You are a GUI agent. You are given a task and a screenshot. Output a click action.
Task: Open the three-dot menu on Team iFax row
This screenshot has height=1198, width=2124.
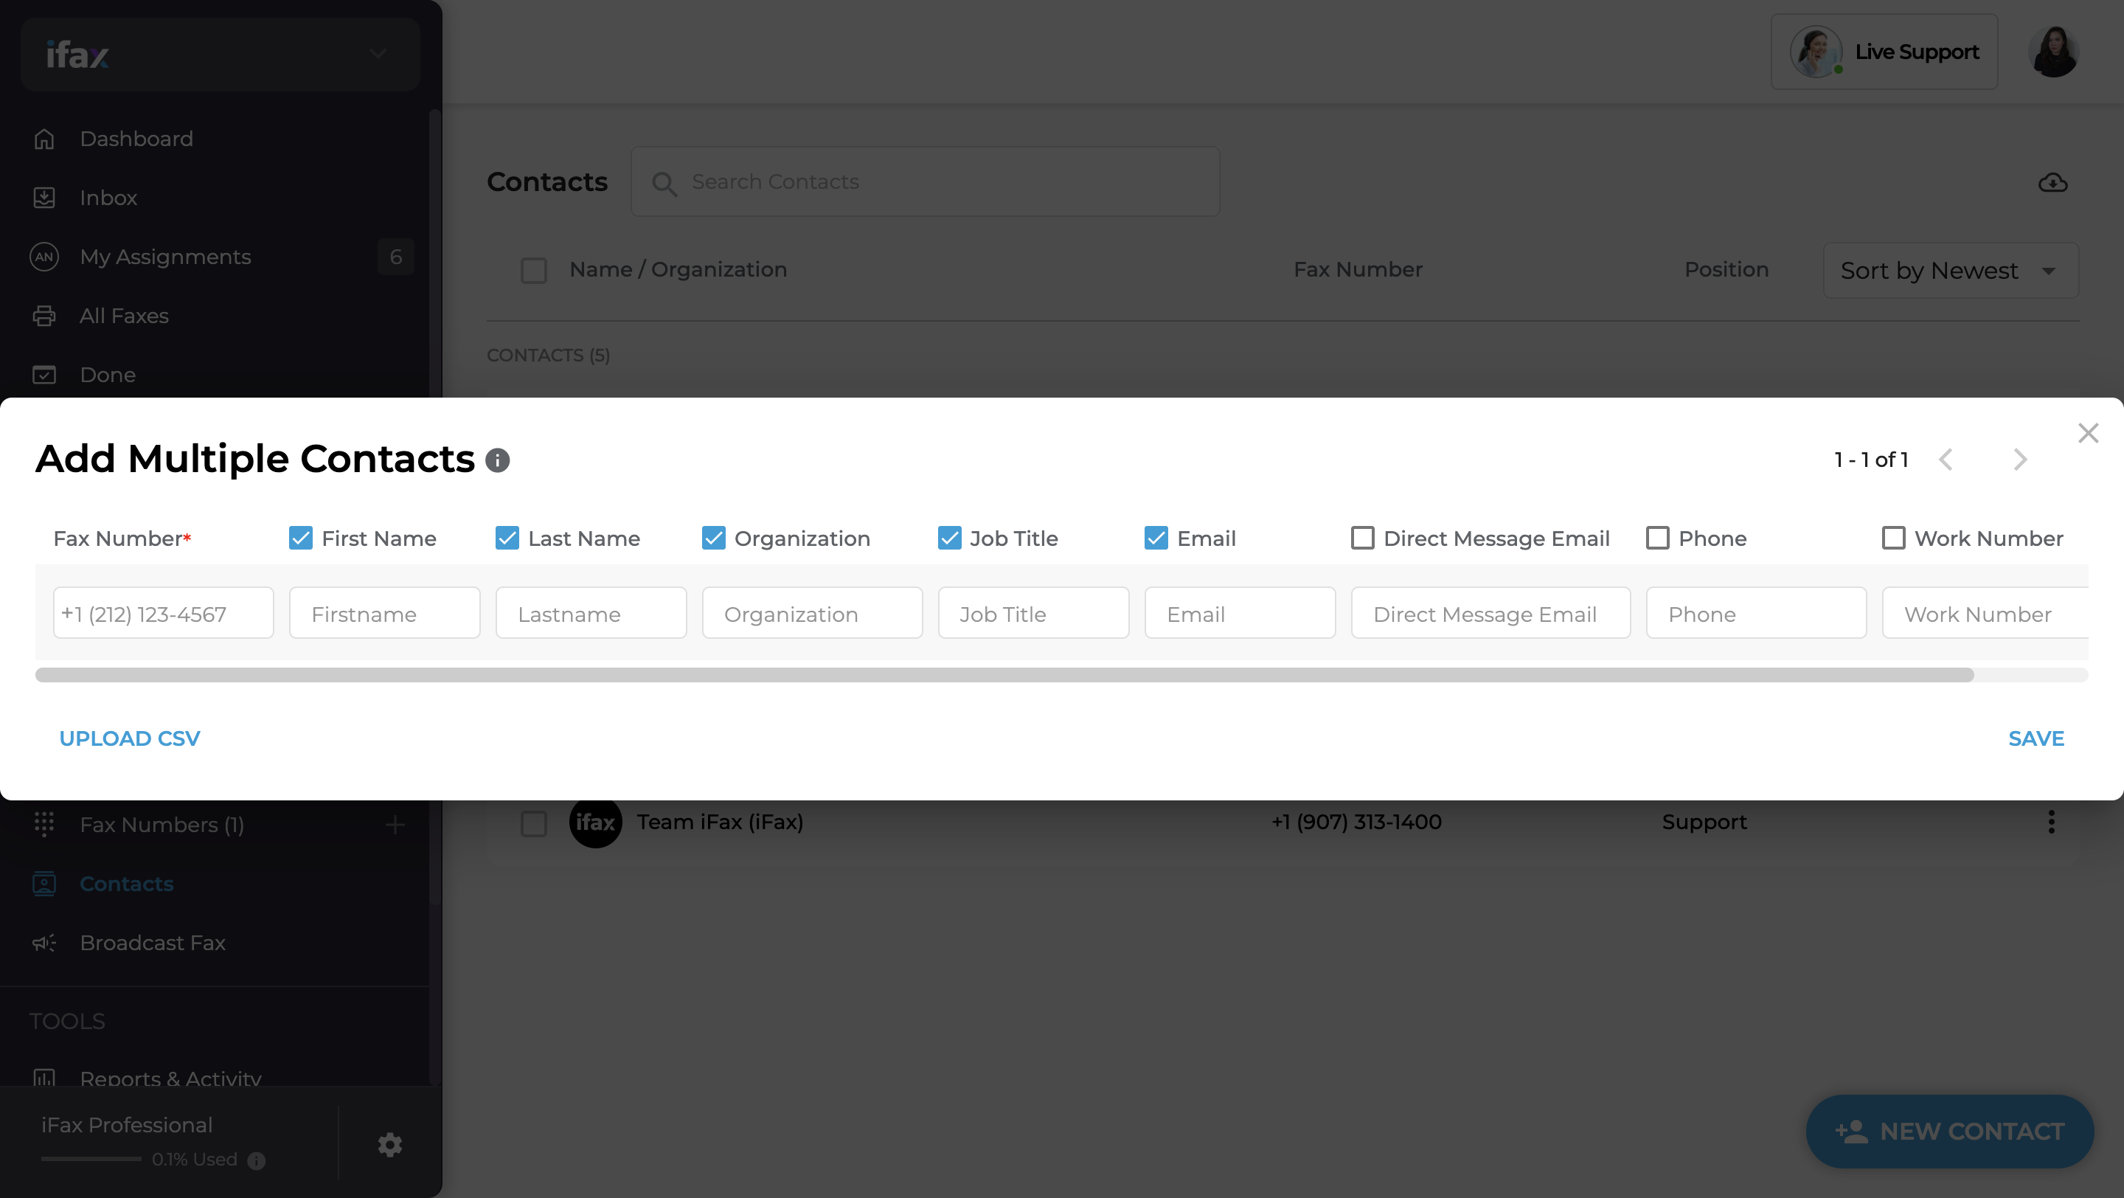click(x=2052, y=822)
